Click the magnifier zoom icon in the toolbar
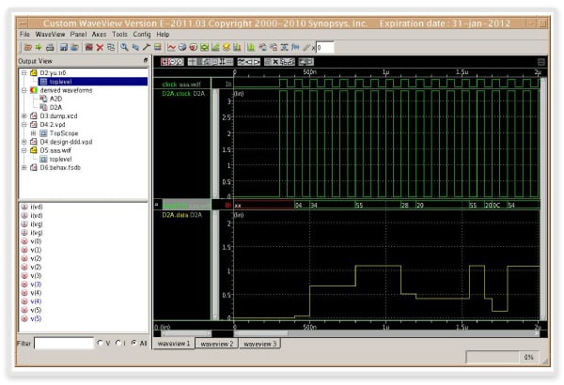This screenshot has height=385, width=564. (x=123, y=47)
